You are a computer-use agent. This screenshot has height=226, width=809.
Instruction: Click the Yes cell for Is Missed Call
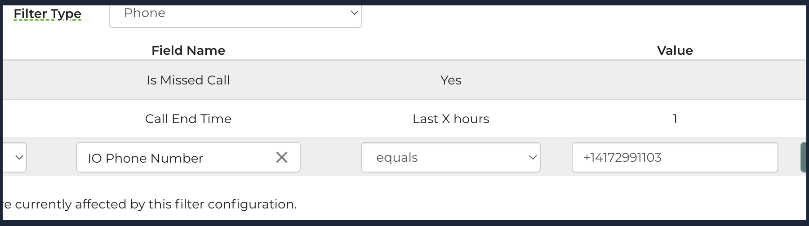451,80
